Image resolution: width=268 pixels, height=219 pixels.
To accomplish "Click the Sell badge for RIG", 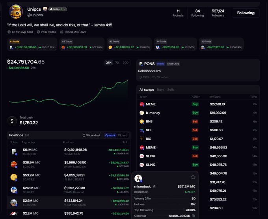I will click(x=195, y=139).
